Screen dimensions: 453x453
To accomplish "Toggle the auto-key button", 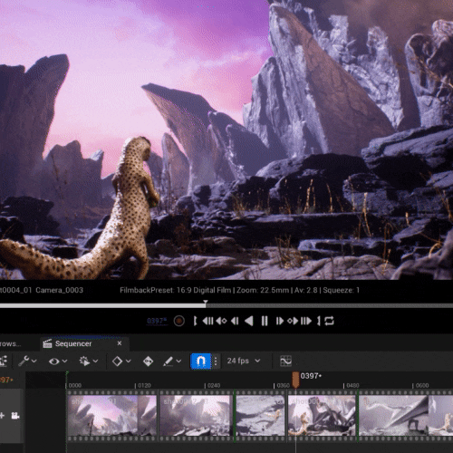I will (x=148, y=361).
